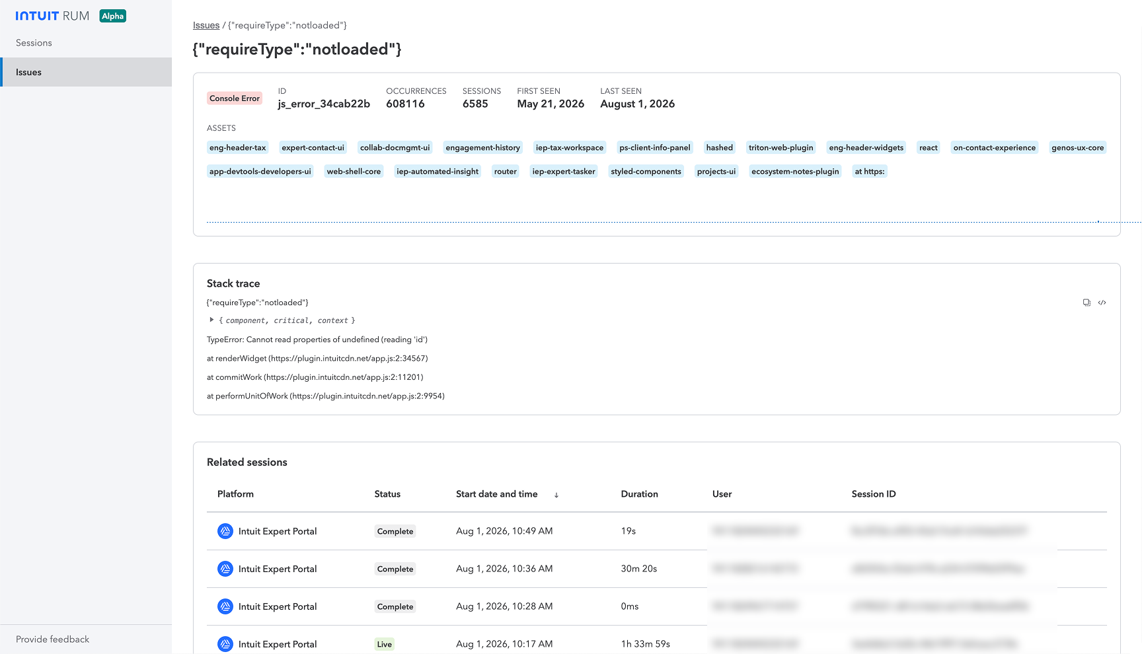The image size is (1142, 654).
Task: Select the genos-ux-core asset tag
Action: tap(1078, 148)
